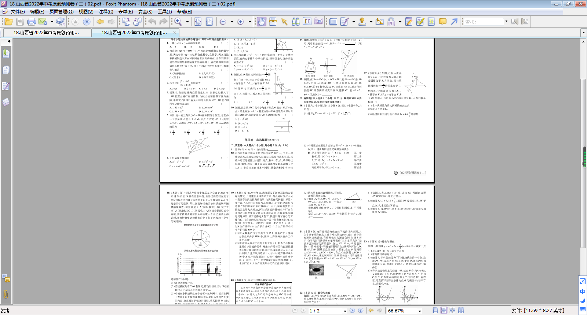Open the 编辑(E) menu

[37, 12]
